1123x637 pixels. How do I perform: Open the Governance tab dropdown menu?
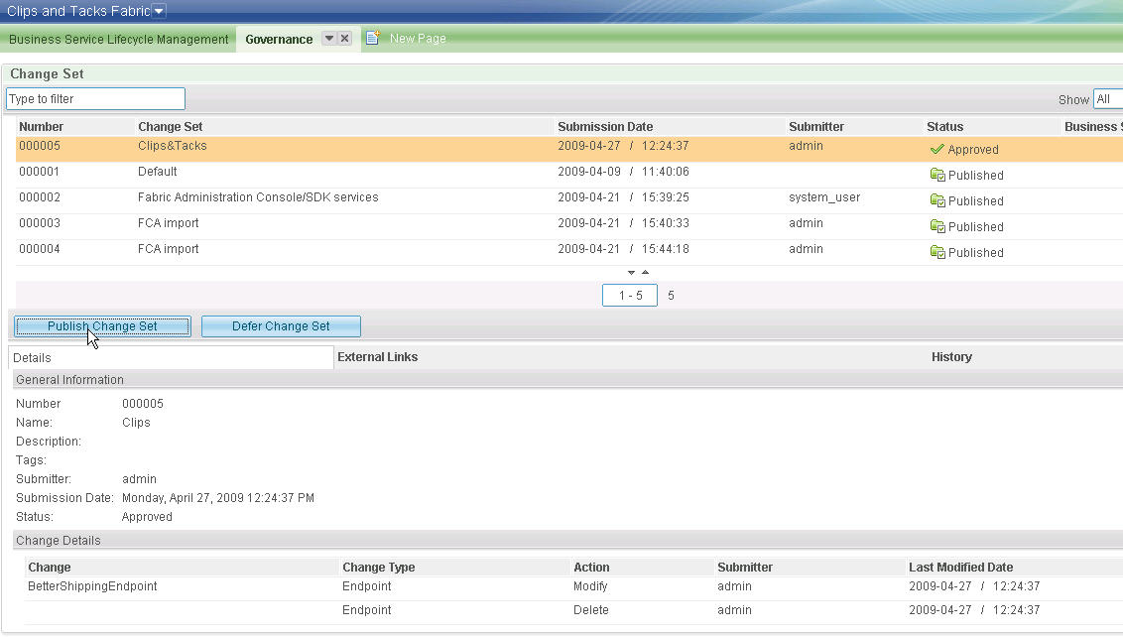[329, 39]
